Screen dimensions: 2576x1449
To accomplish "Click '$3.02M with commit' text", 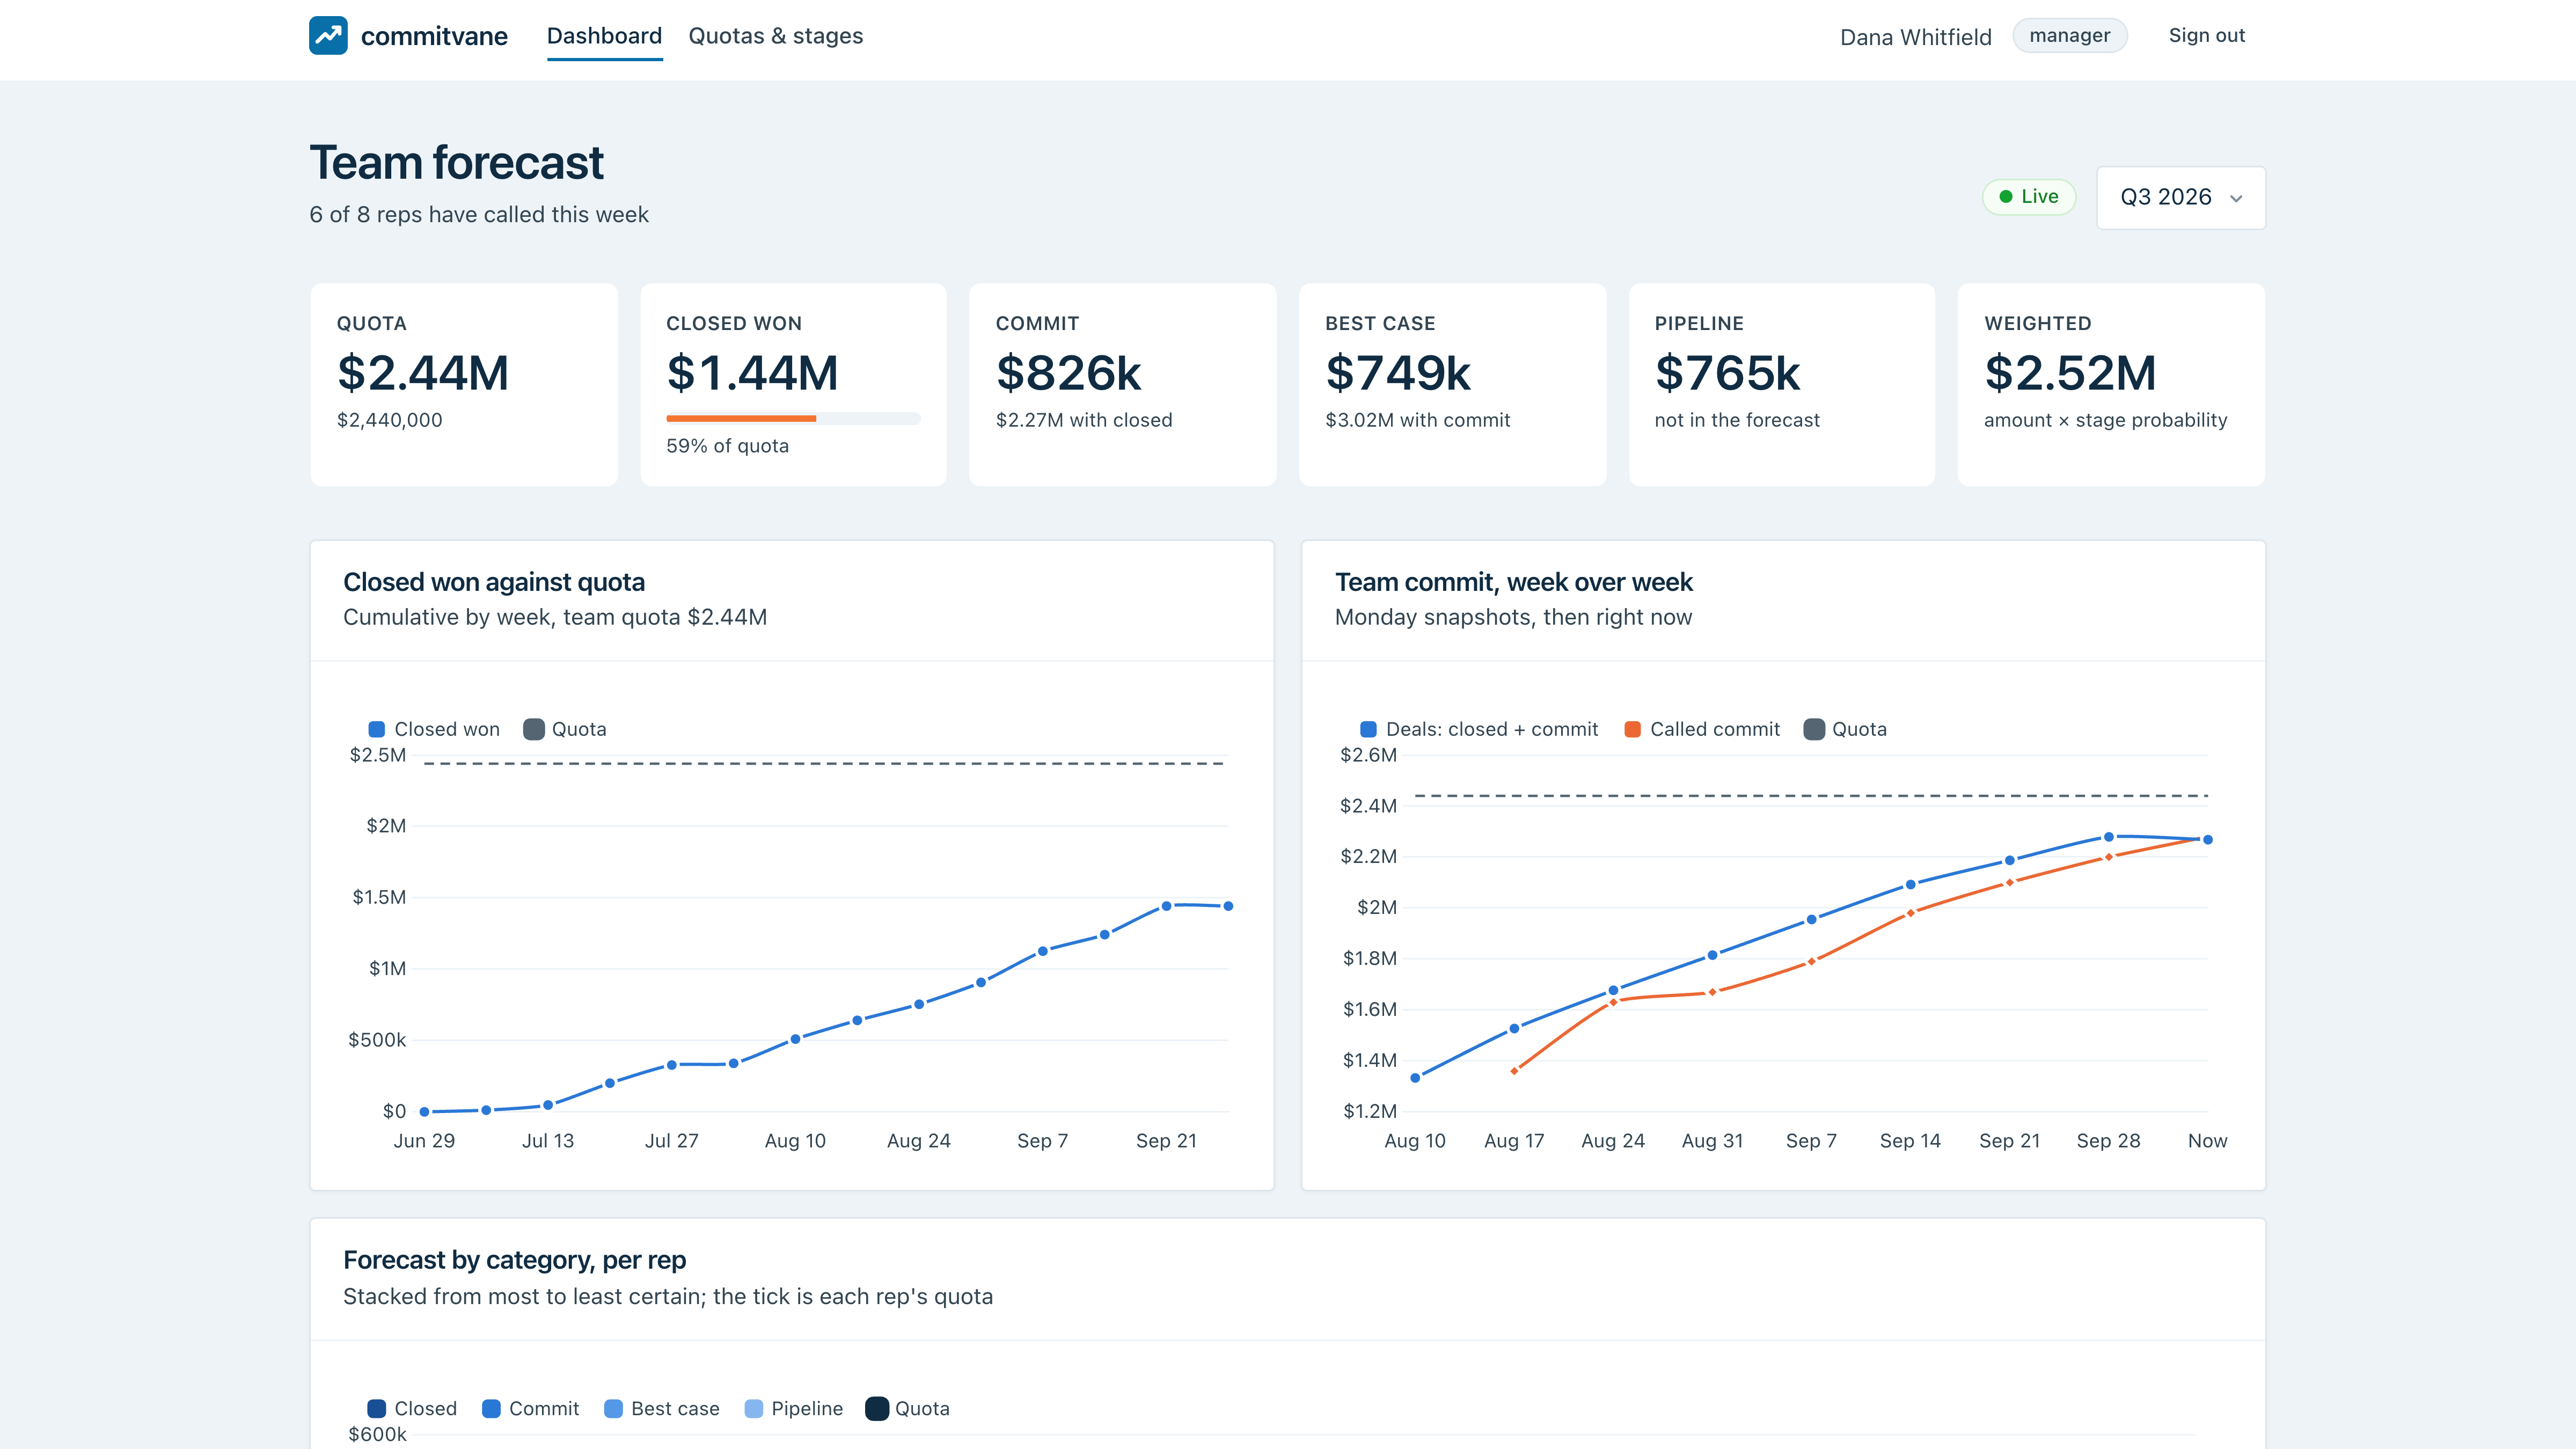I will (1417, 420).
